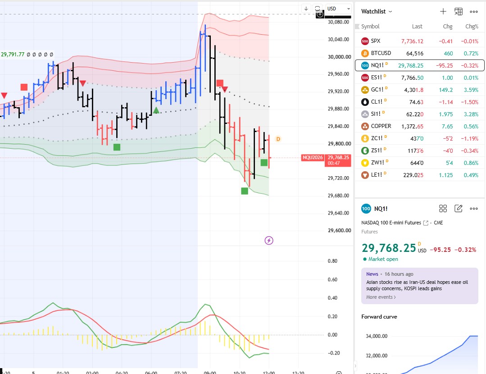Sort the watchlist by the Symbol column
Image resolution: width=486 pixels, height=374 pixels.
(x=370, y=26)
